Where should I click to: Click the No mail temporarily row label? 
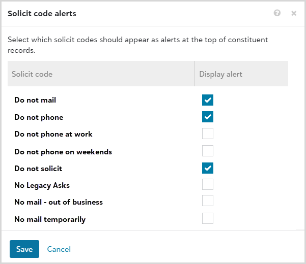tap(50, 219)
